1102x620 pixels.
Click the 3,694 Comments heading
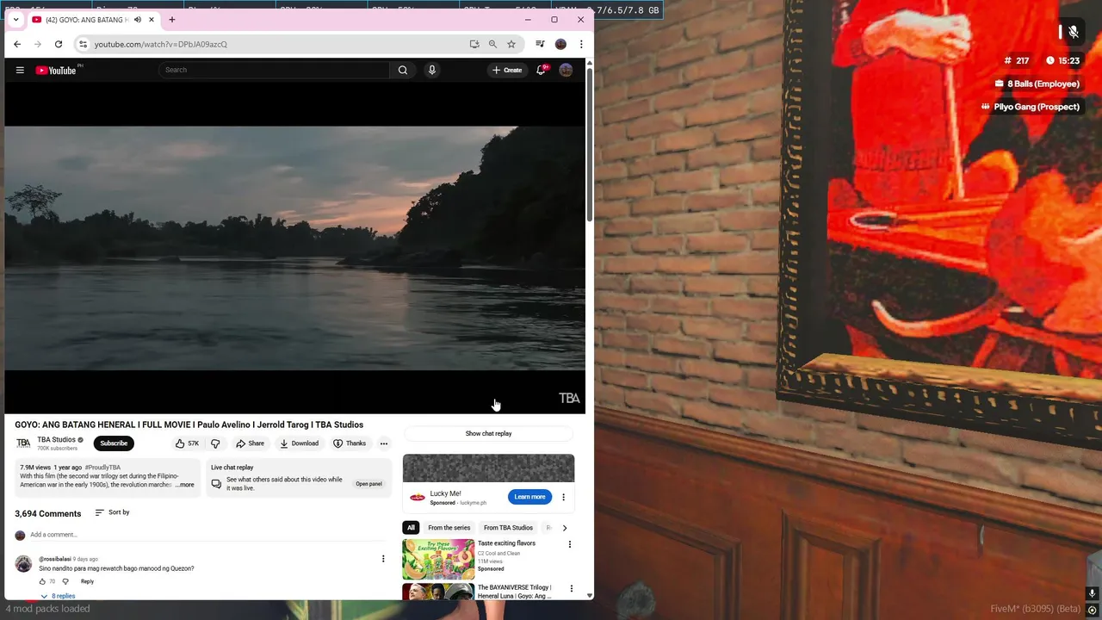tap(48, 513)
